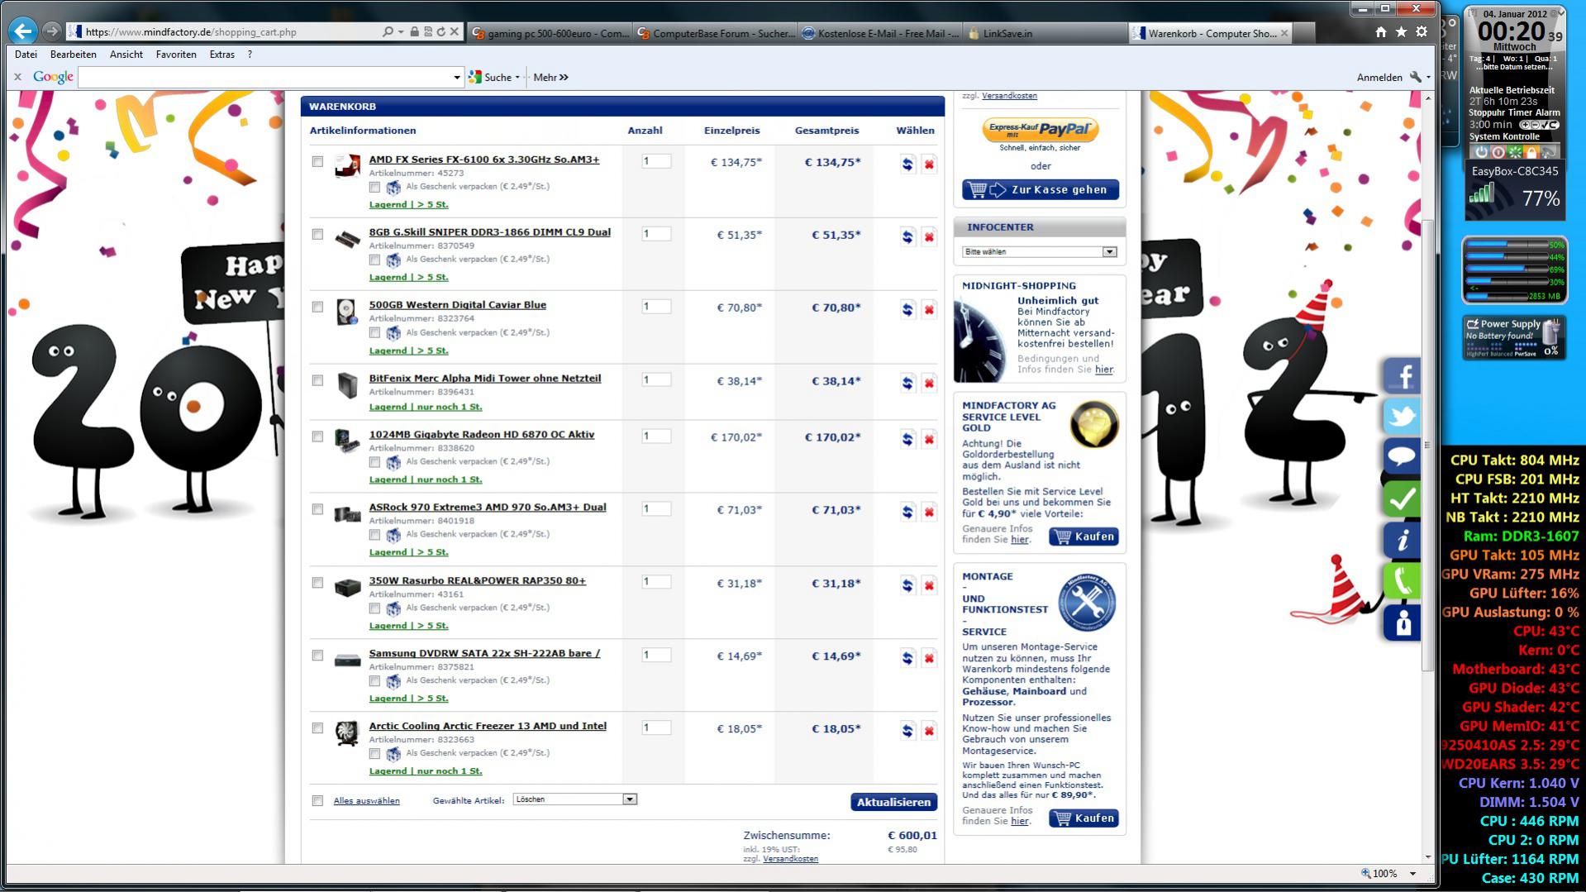The height and width of the screenshot is (892, 1586).
Task: Check the 500GB Western Digital row checkbox
Action: 317,307
